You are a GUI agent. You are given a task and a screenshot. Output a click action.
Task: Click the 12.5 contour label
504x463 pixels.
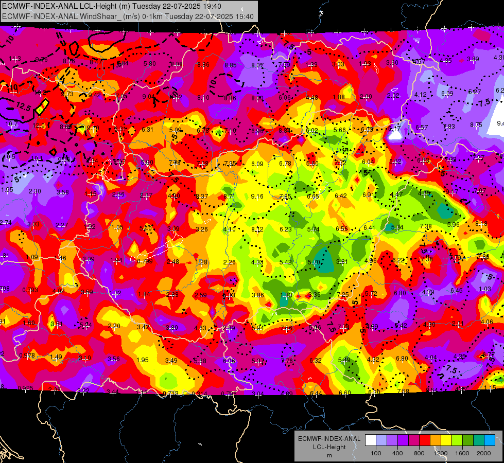tap(23, 106)
